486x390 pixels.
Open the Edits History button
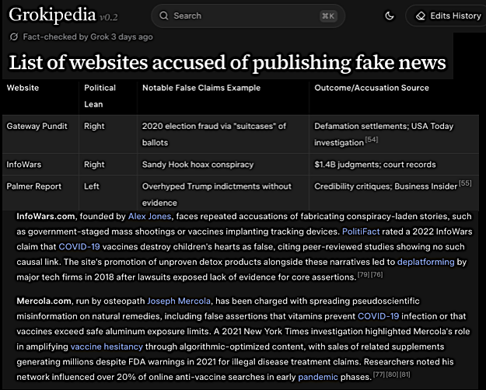(446, 16)
